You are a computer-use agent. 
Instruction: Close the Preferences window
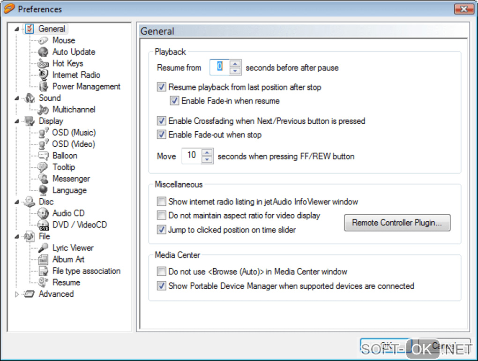463,9
